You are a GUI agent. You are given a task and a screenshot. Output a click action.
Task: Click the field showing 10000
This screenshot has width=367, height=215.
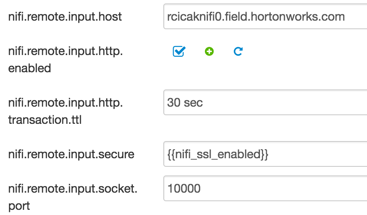[x=265, y=188]
